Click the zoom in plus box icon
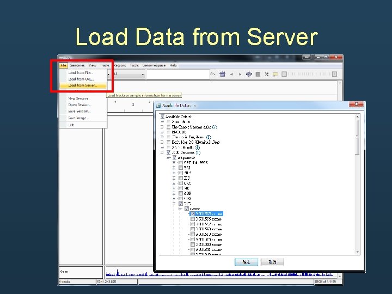This screenshot has width=392, height=294. (x=334, y=74)
